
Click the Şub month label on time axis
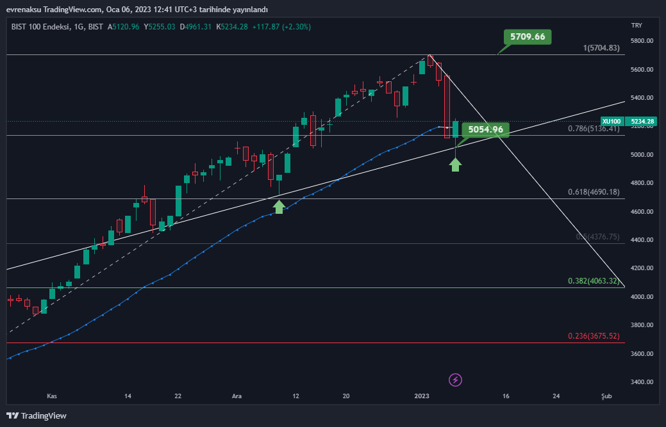pos(606,396)
